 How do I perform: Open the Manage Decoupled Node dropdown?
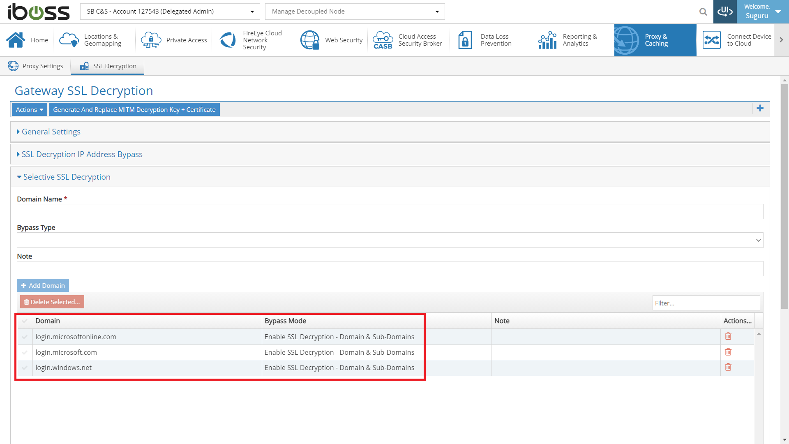click(x=355, y=12)
